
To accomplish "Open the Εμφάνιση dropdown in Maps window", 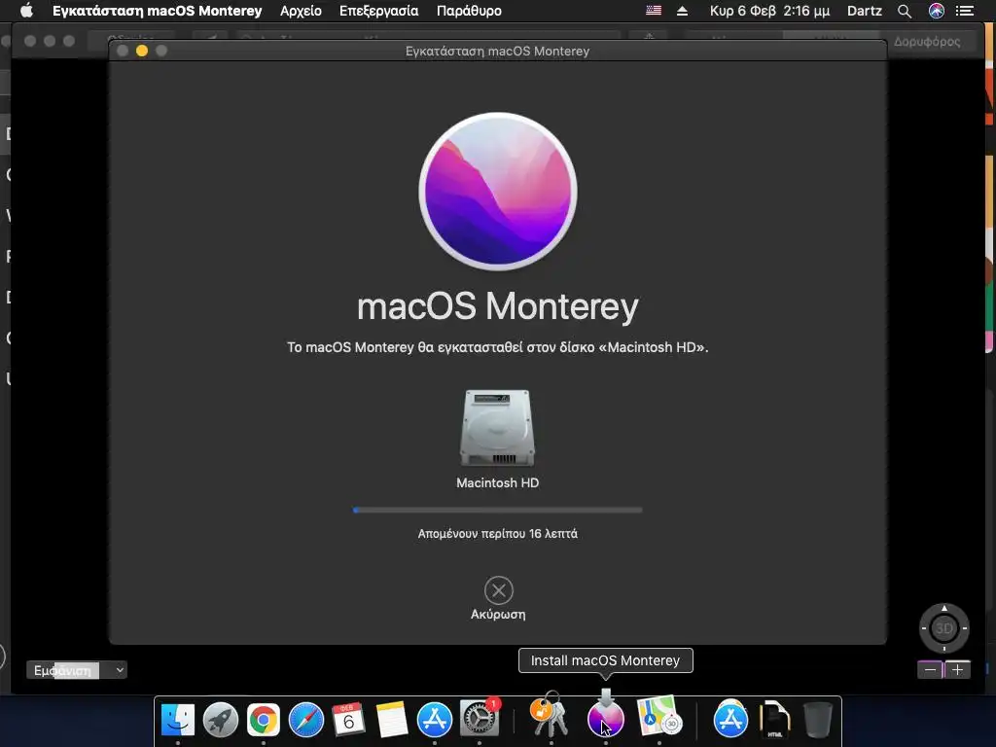I will point(76,670).
